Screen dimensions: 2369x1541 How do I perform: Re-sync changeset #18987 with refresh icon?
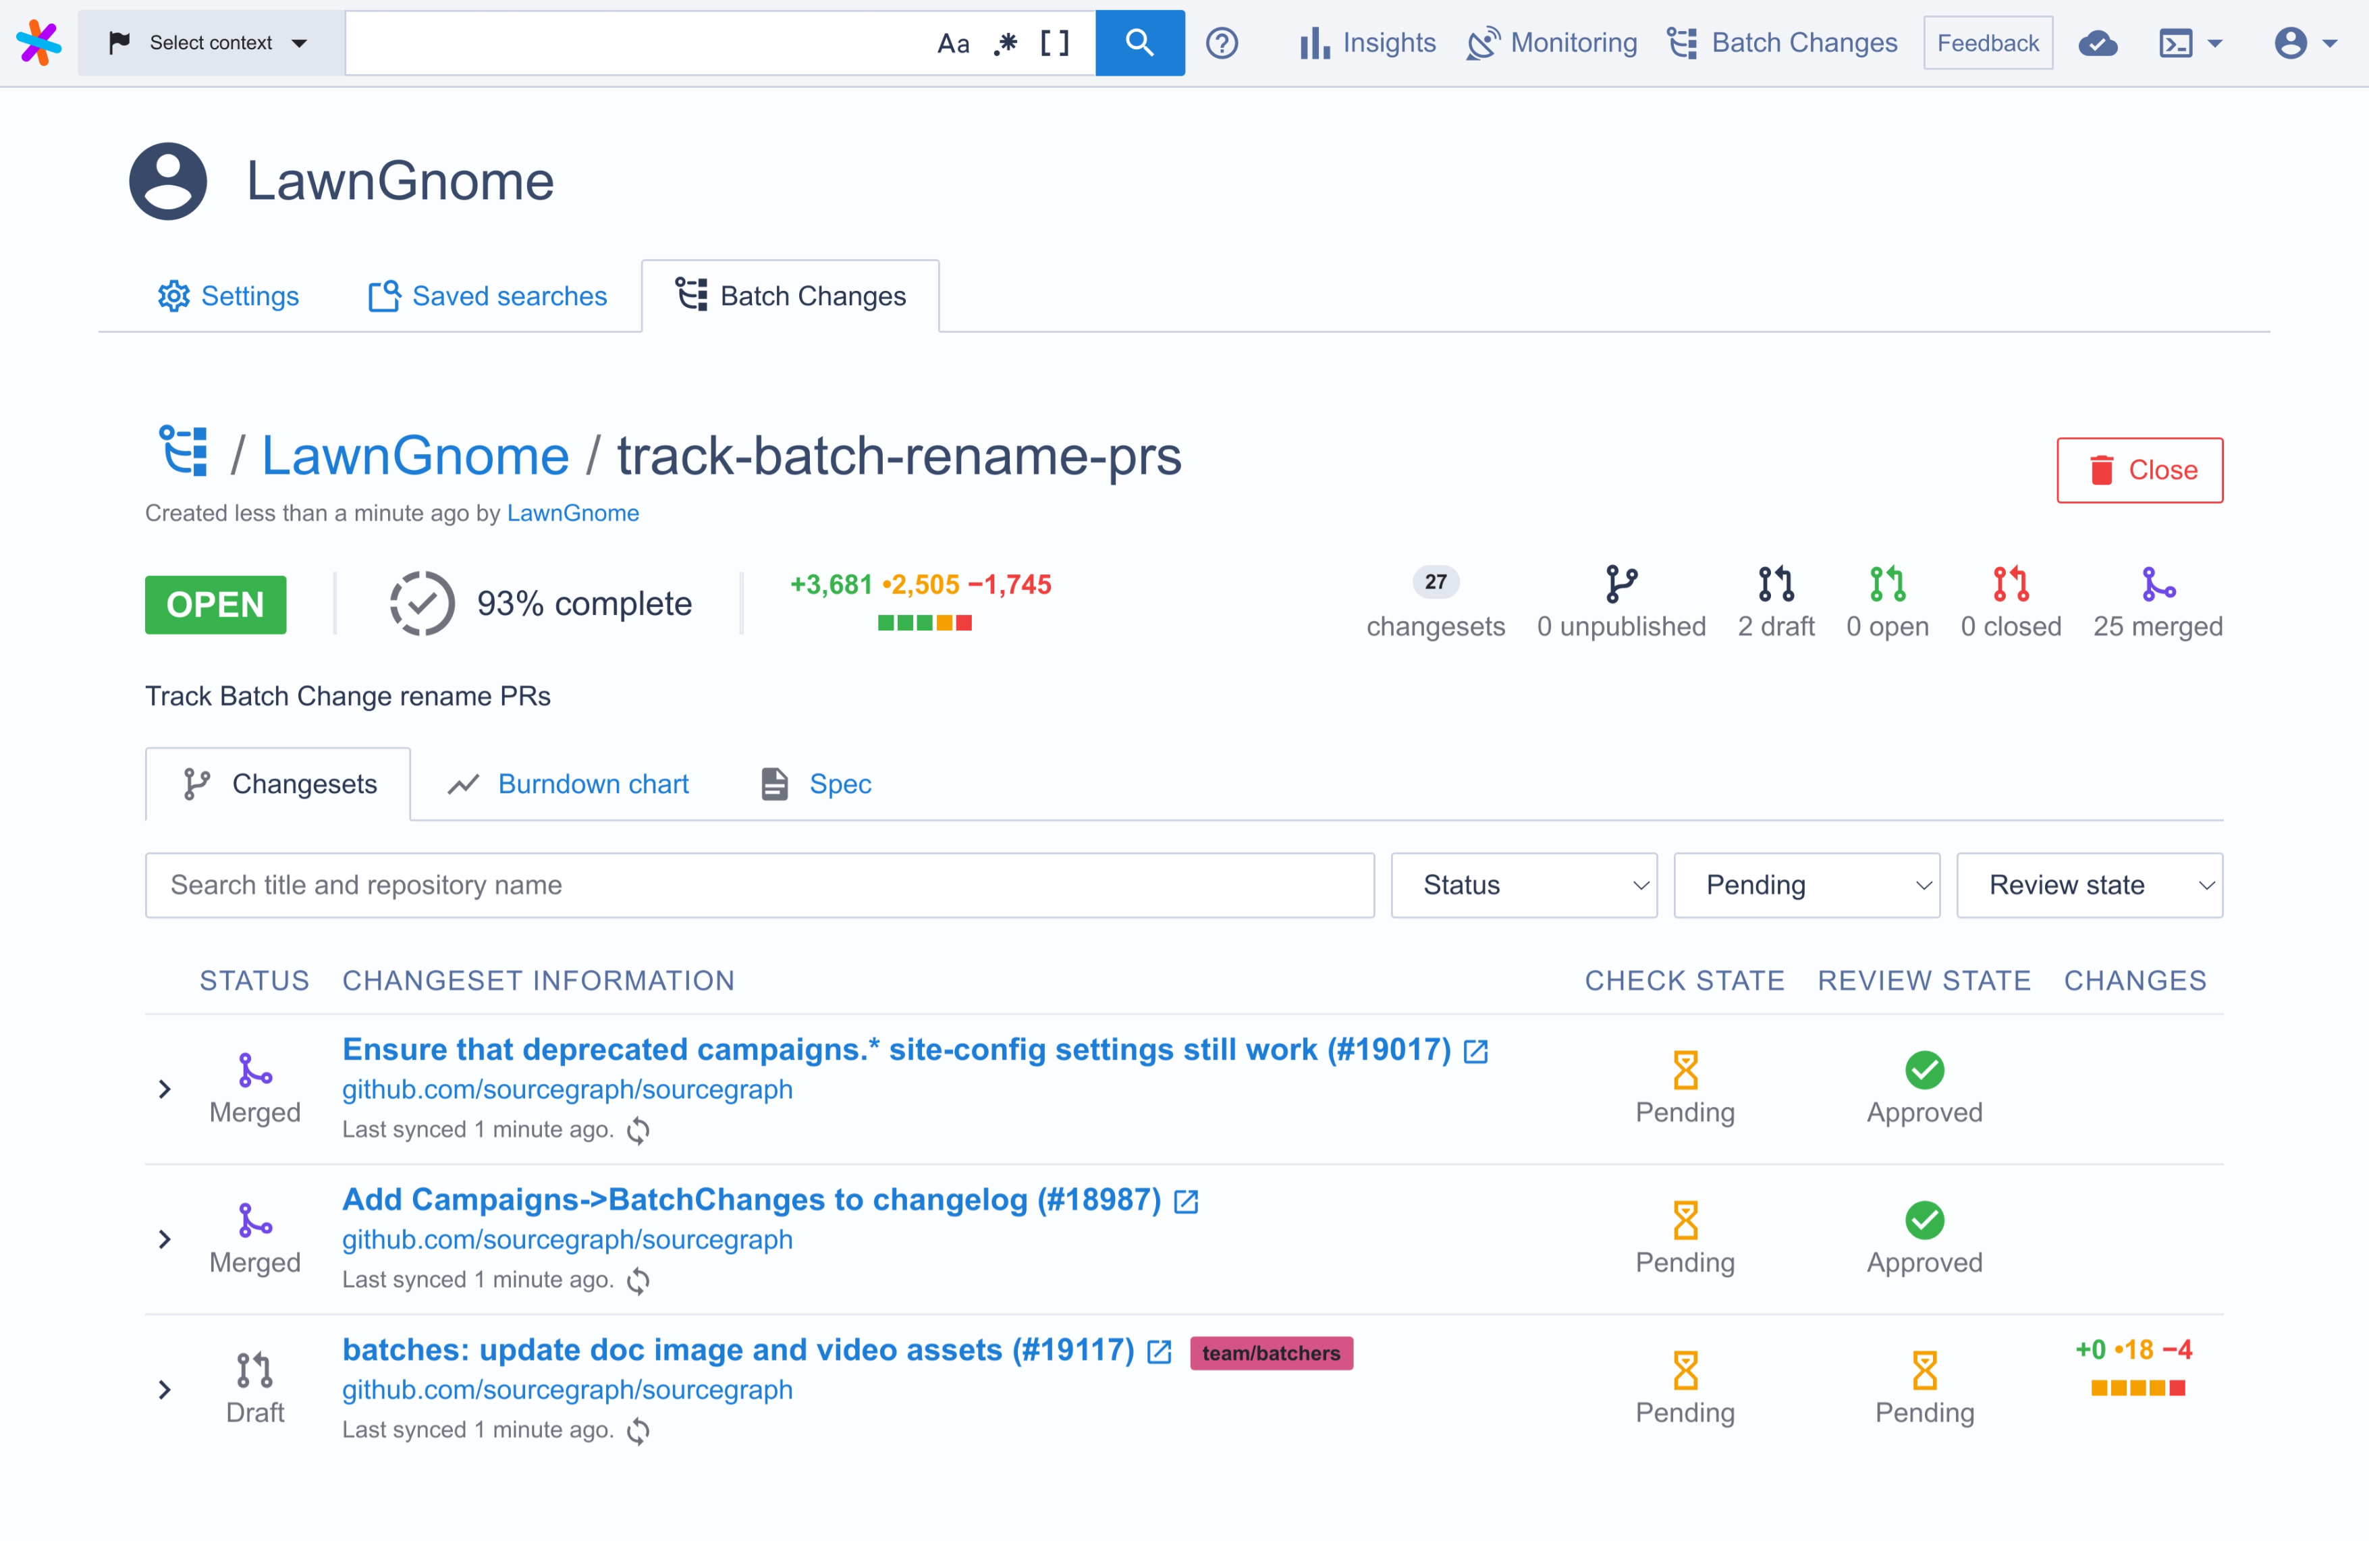coord(638,1280)
